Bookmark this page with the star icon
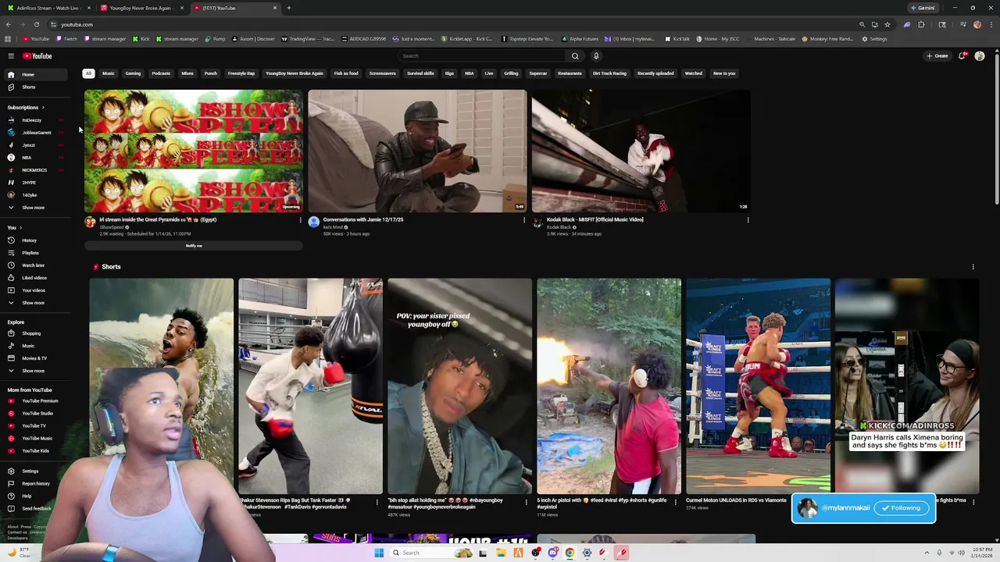The width and height of the screenshot is (1000, 562). point(887,24)
